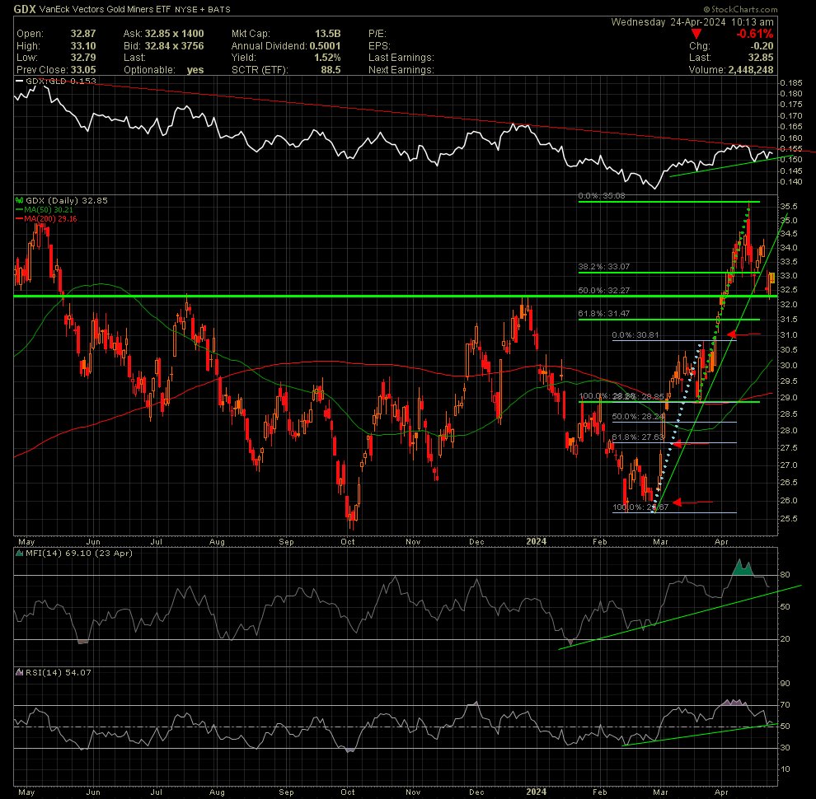Click the GDX ticker symbol in header
This screenshot has width=816, height=799.
pyautogui.click(x=25, y=9)
